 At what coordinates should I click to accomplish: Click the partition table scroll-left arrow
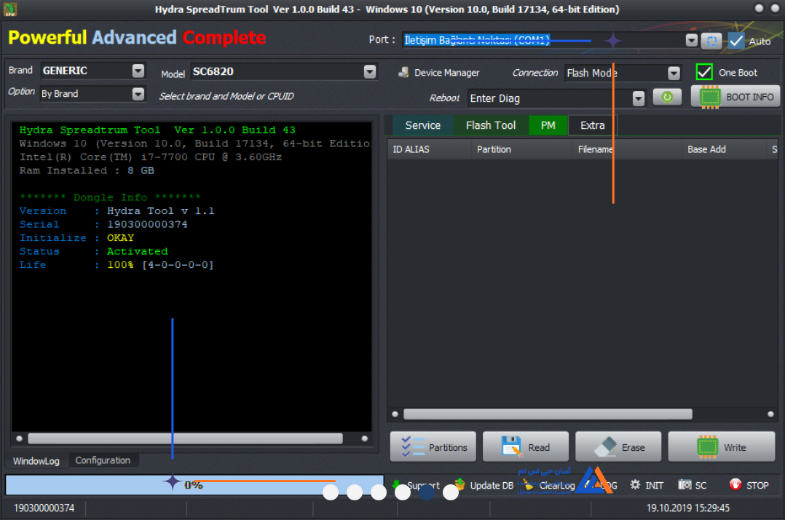coord(395,414)
